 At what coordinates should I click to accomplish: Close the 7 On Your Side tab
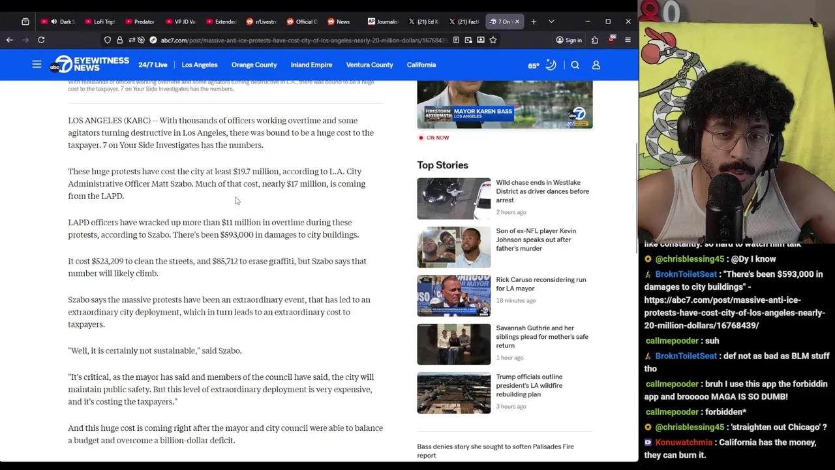pos(517,22)
